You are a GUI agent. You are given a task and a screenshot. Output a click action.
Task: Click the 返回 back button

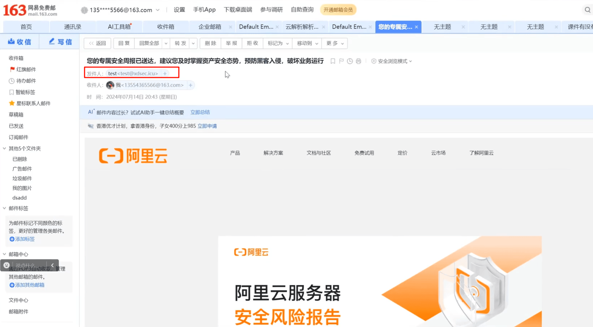pyautogui.click(x=98, y=43)
